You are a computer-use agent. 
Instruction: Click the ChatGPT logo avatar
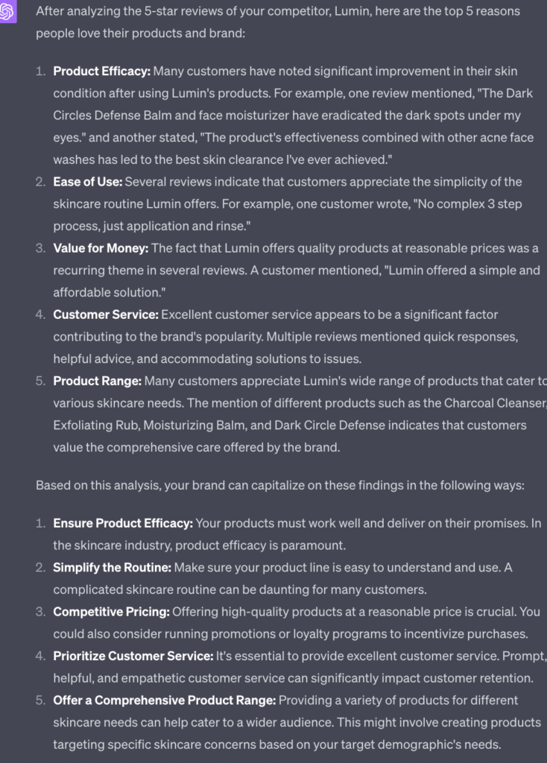point(8,12)
